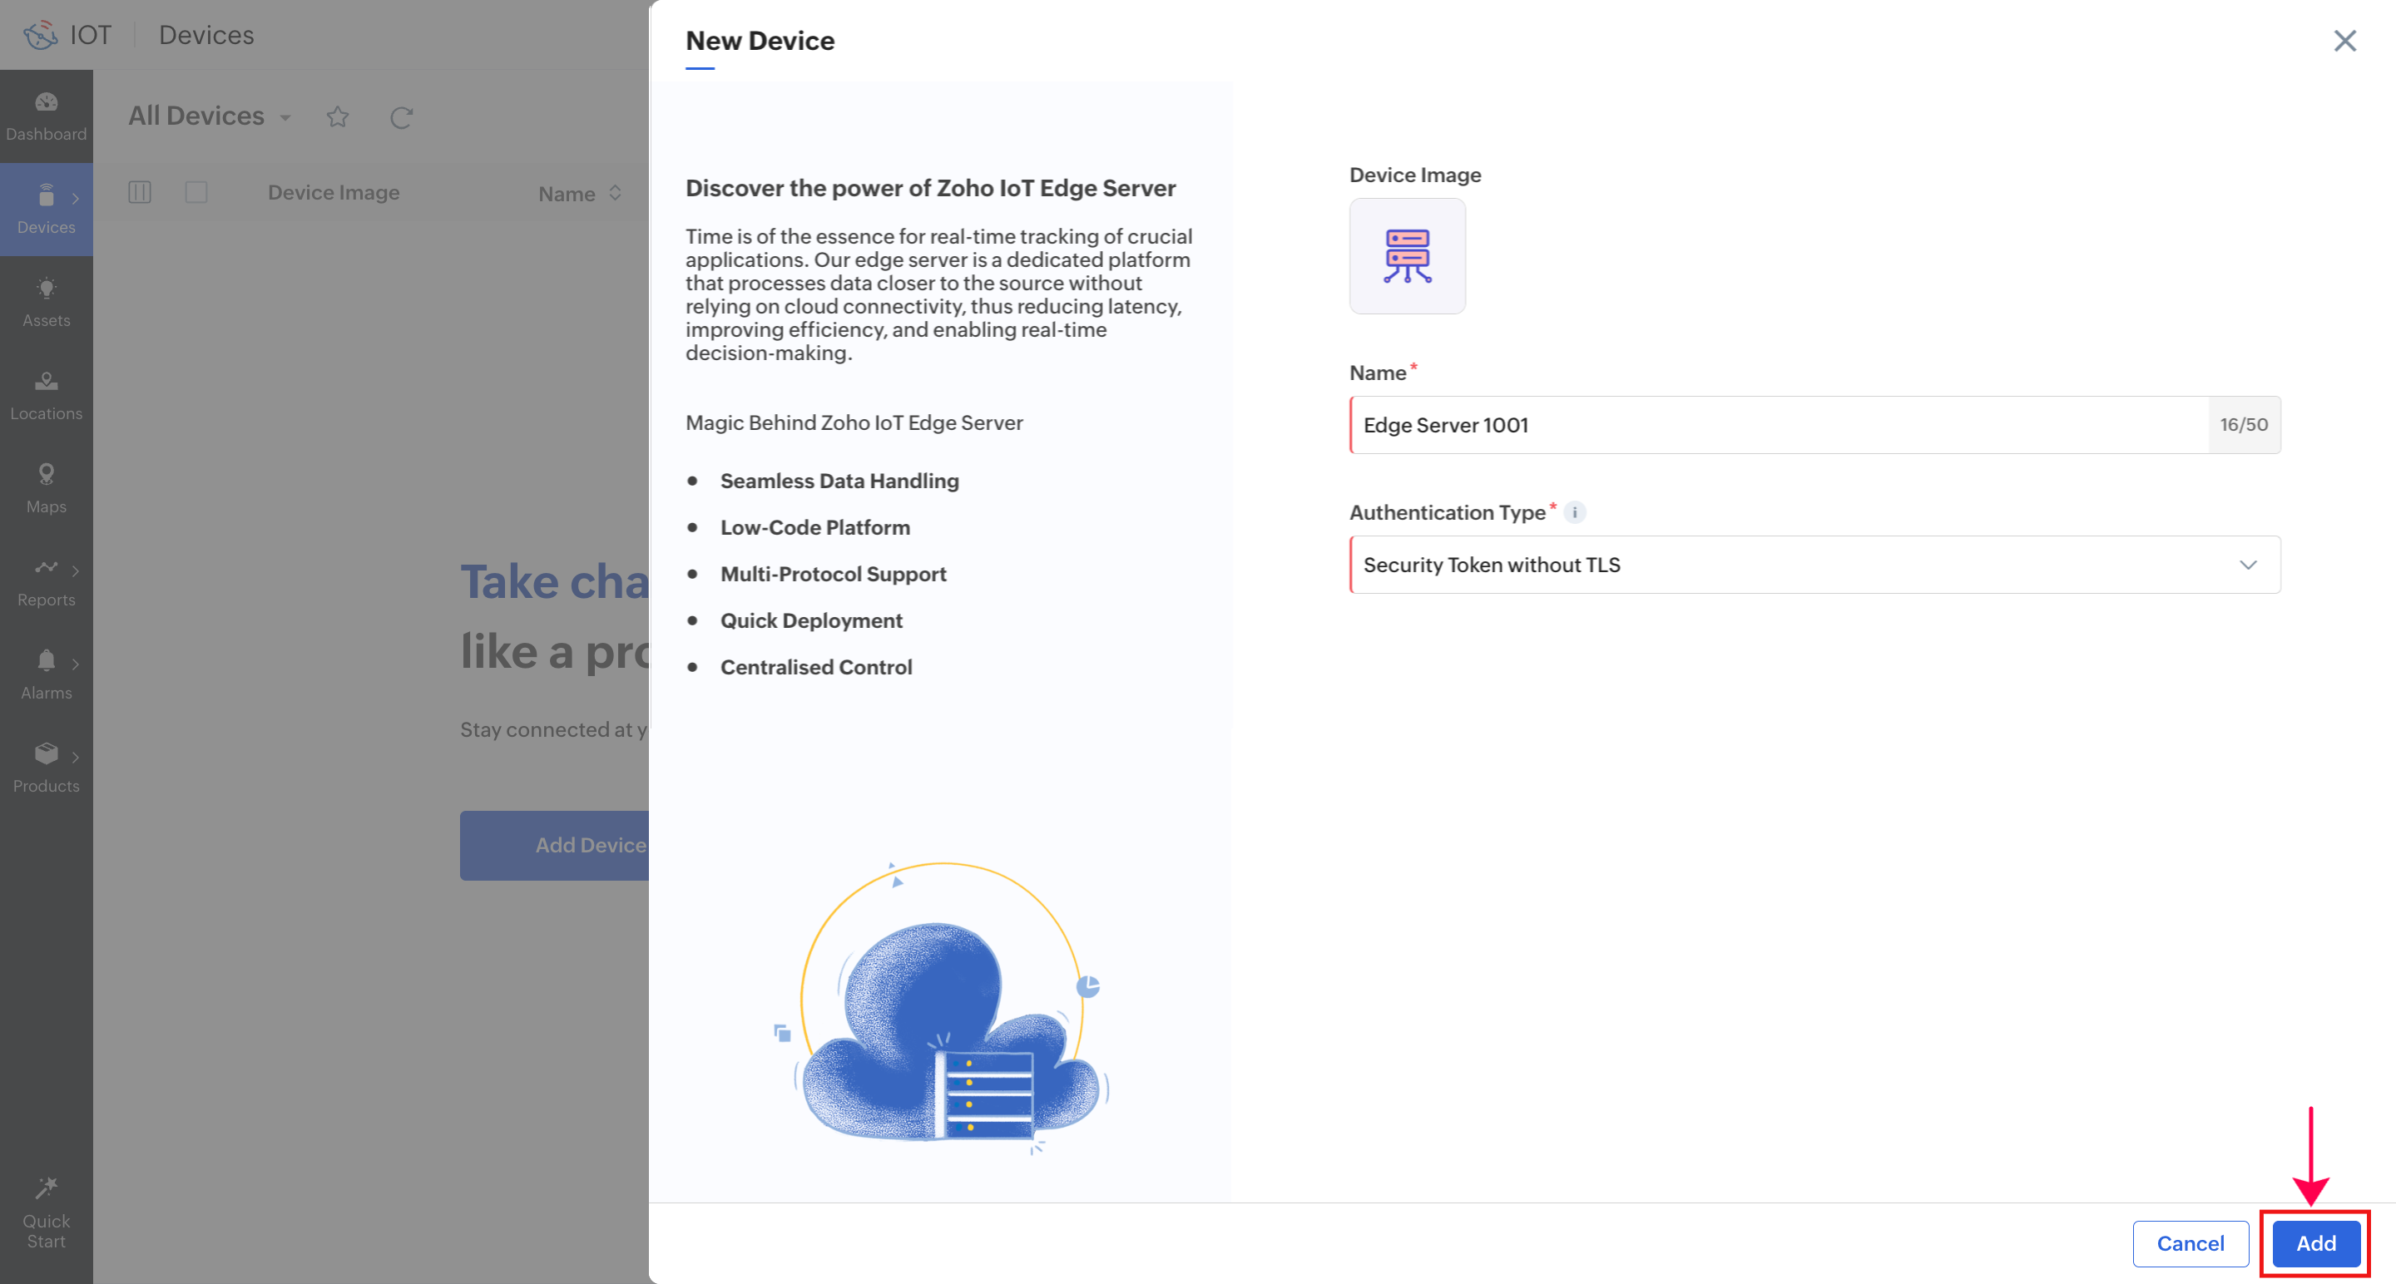Go to Assets in the sidebar
The height and width of the screenshot is (1284, 2396).
point(46,303)
